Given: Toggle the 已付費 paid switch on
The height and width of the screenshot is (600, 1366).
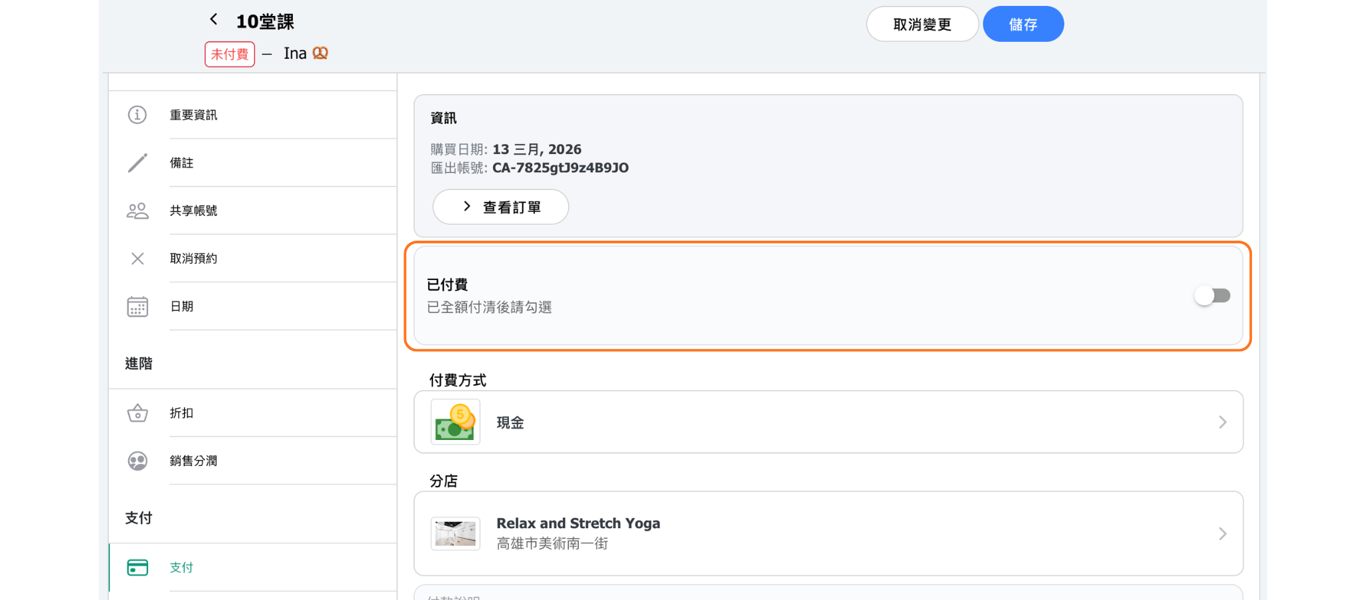Looking at the screenshot, I should 1212,295.
